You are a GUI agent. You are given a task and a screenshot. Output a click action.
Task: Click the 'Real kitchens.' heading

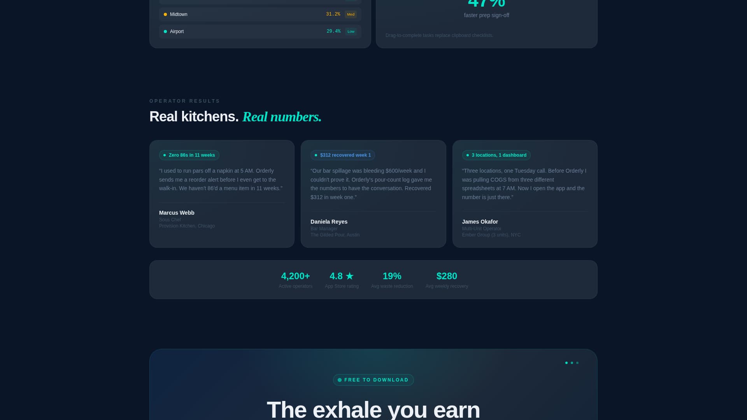pos(194,117)
